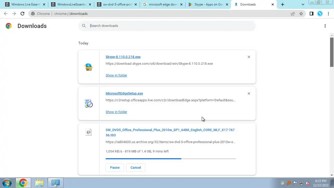Screen dimensions: 334x188
Task: Go back using the browser back arrow
Action: (6, 14)
